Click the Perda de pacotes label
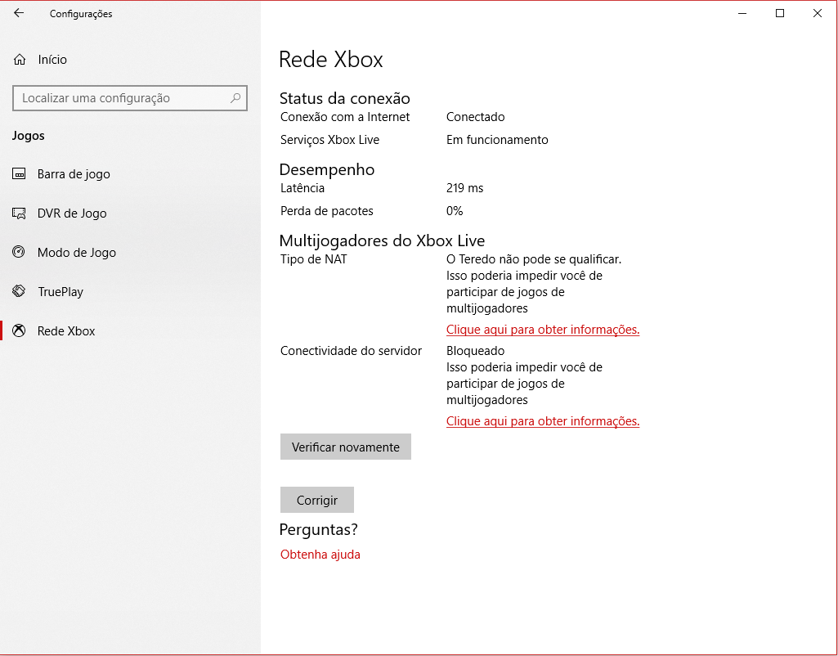The width and height of the screenshot is (838, 656). 326,211
